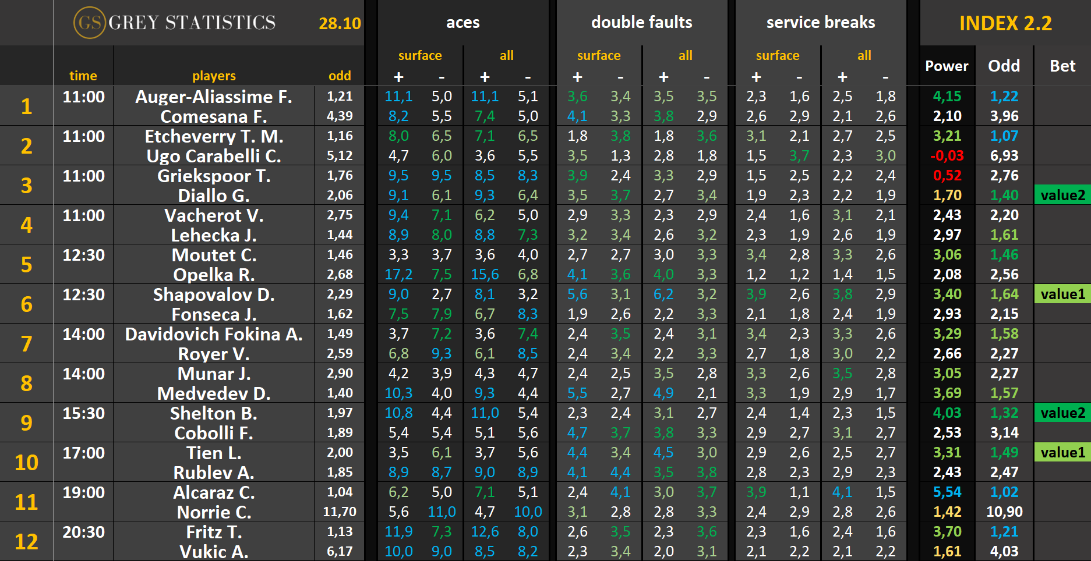Select player name Auger-Aliassime F.
1091x561 pixels.
214,97
